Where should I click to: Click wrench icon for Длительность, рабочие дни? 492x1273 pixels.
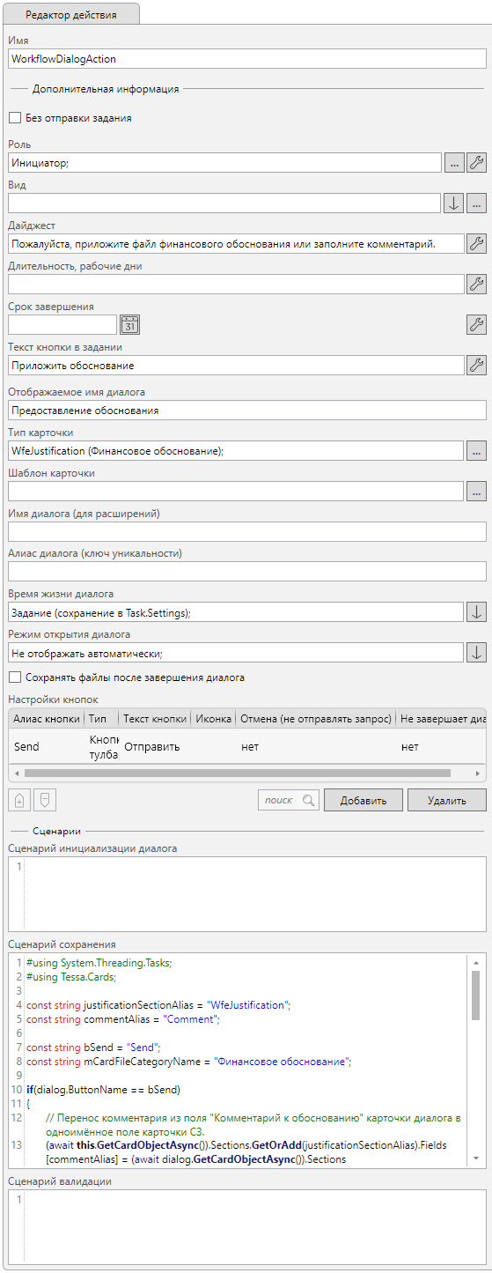pyautogui.click(x=476, y=284)
